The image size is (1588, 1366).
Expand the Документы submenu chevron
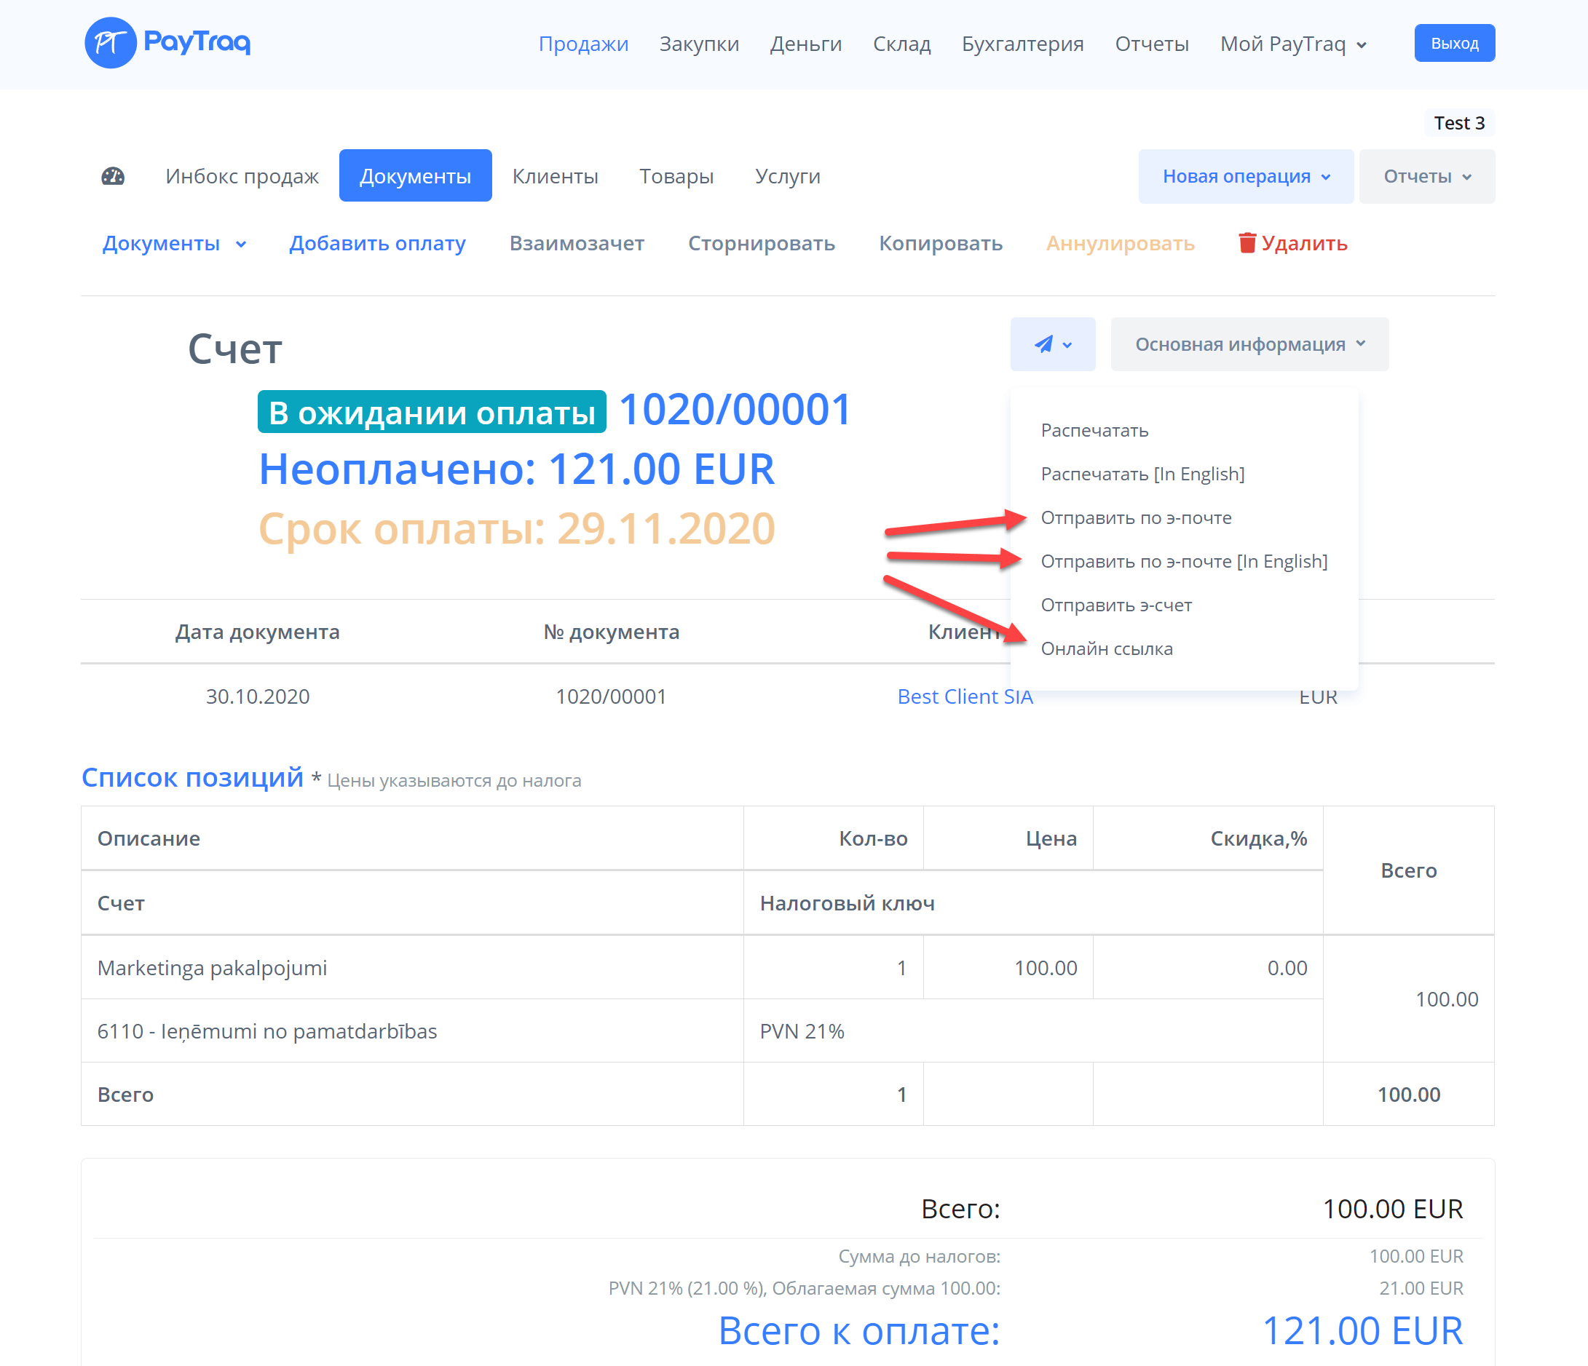(x=241, y=244)
